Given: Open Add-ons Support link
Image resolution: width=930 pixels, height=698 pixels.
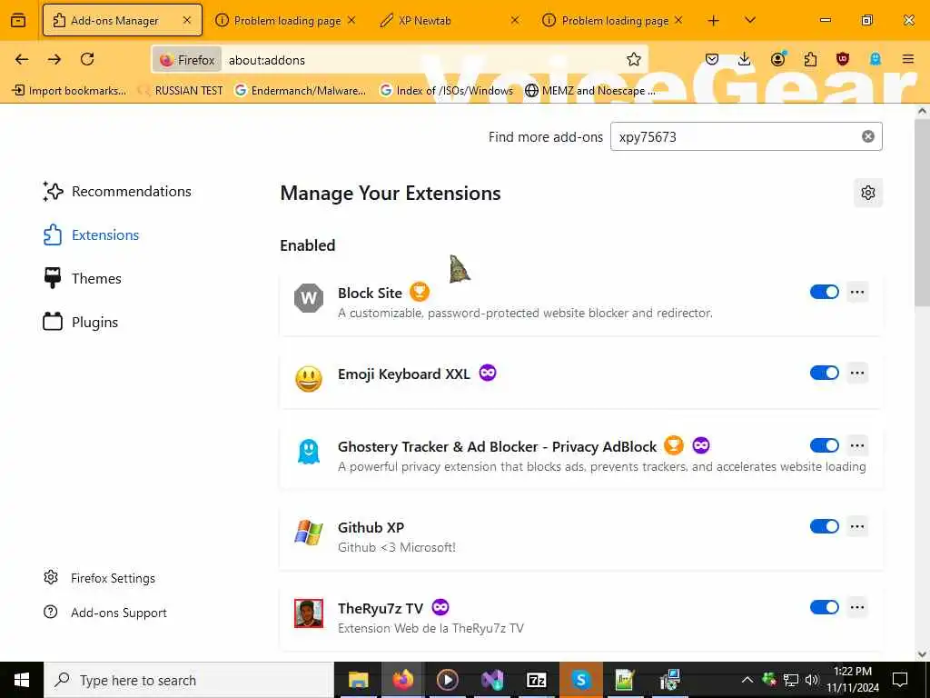Looking at the screenshot, I should click(x=105, y=613).
